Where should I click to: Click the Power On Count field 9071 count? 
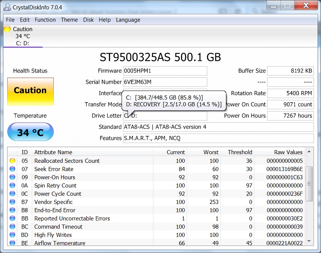290,104
